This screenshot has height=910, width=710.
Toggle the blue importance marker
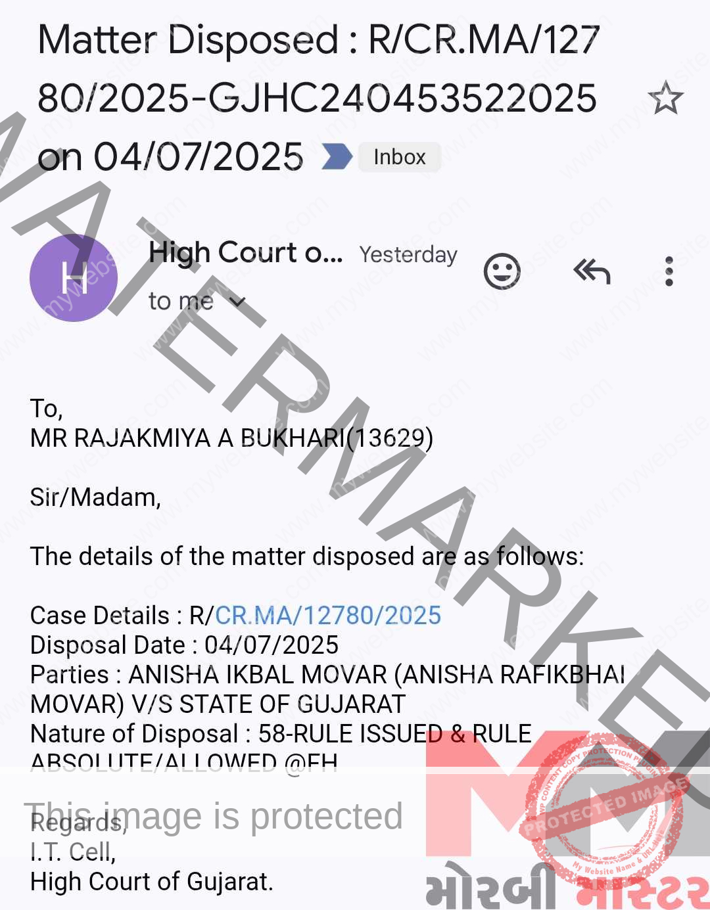pyautogui.click(x=337, y=157)
